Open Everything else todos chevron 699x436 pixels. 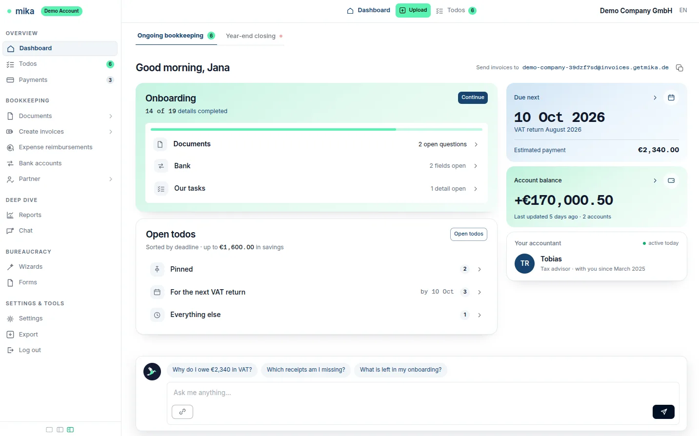[479, 315]
